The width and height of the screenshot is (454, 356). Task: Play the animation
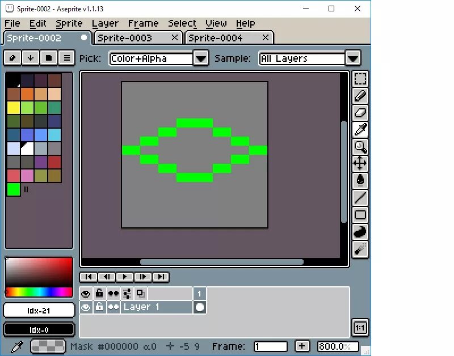(x=125, y=277)
